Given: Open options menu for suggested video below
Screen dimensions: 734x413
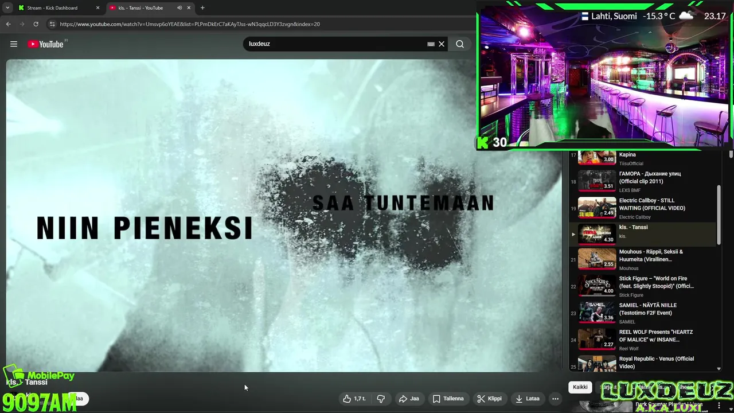Looking at the screenshot, I should click(719, 406).
